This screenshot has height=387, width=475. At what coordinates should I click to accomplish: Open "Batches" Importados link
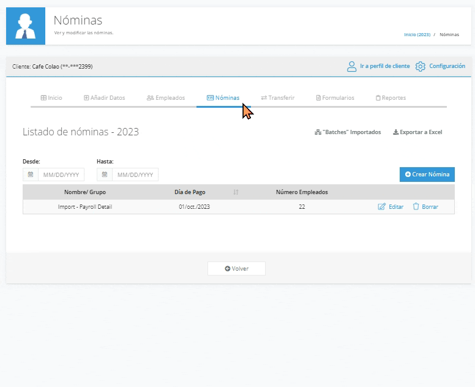click(x=348, y=132)
